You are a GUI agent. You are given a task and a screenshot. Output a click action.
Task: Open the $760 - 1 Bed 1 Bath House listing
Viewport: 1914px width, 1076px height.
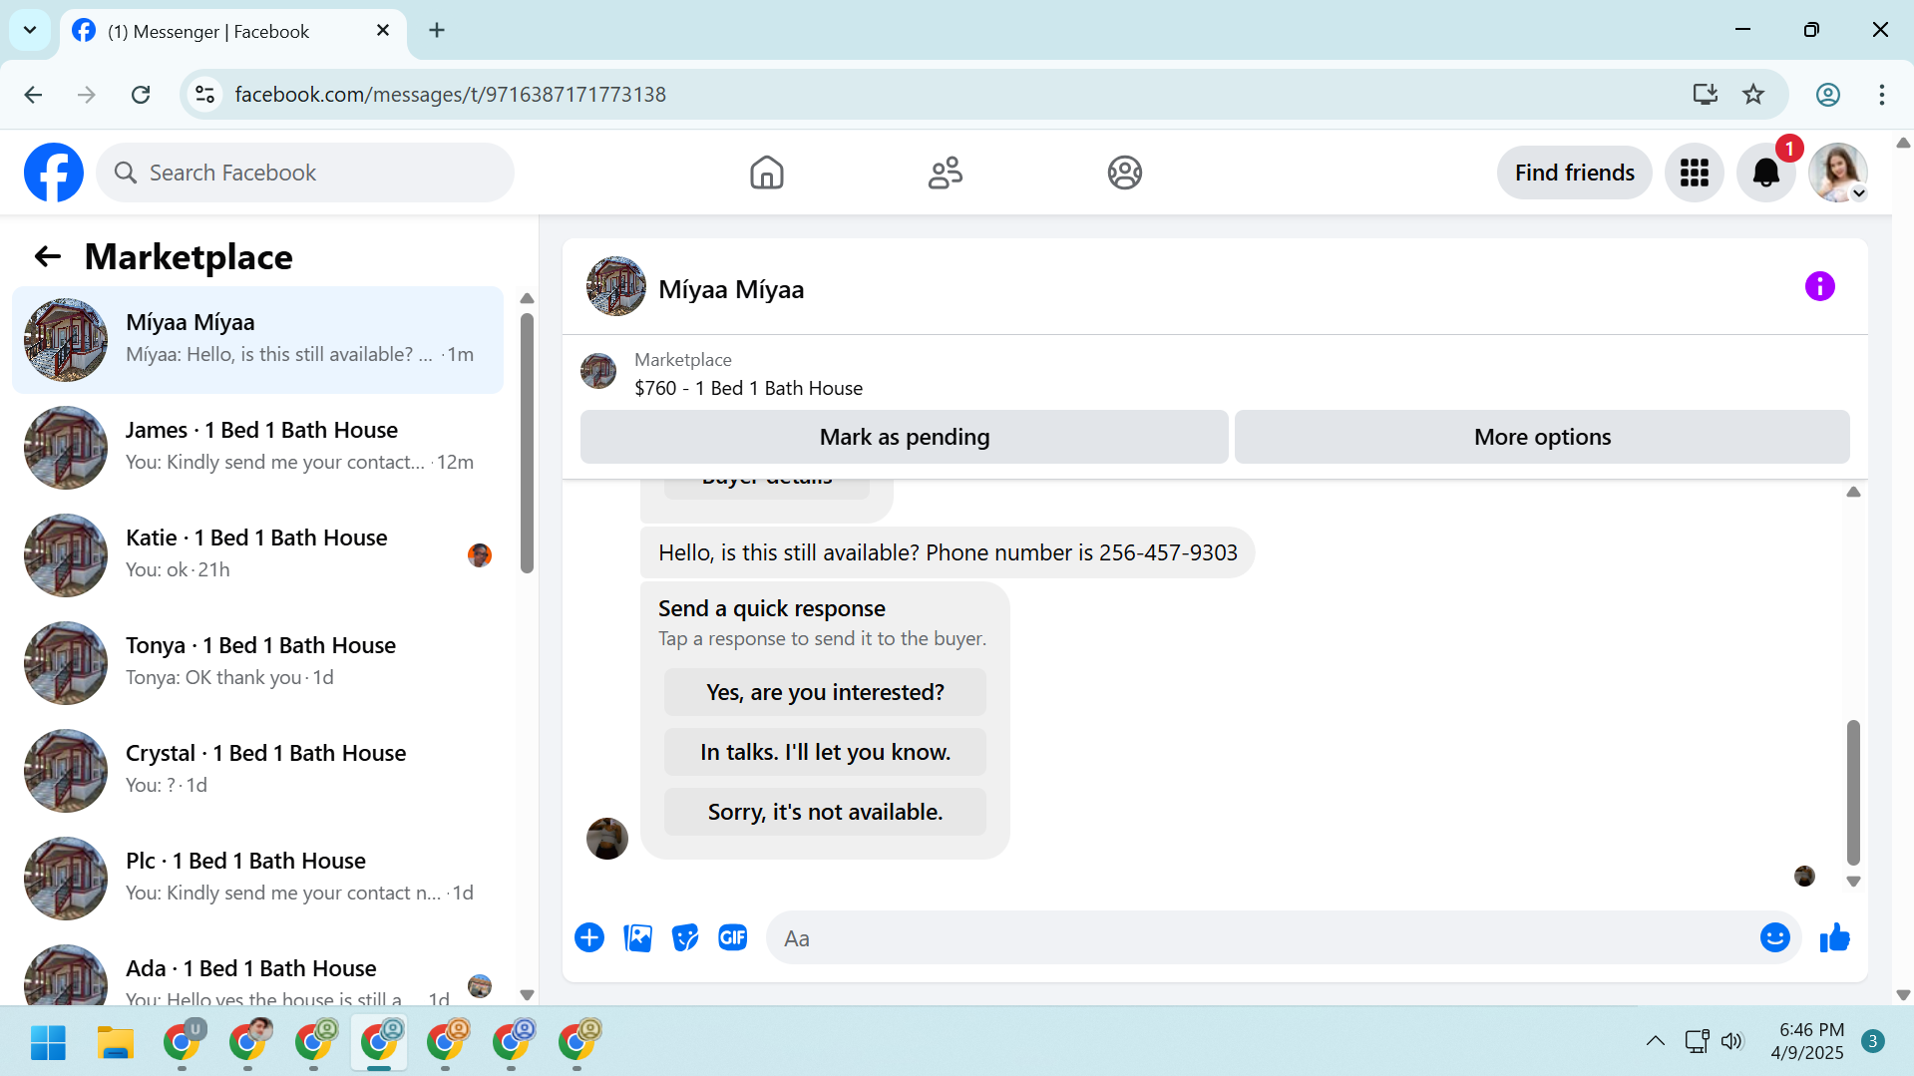[748, 389]
